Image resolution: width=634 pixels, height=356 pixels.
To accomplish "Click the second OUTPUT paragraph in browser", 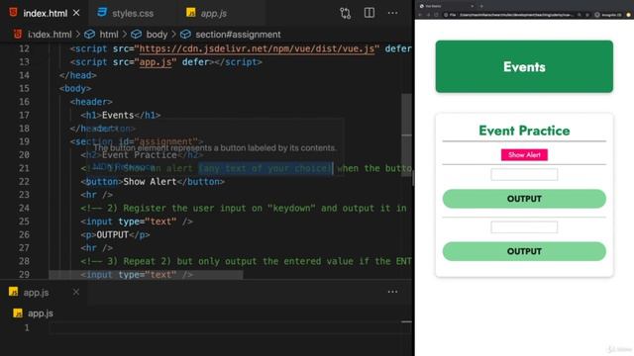I will pos(524,251).
